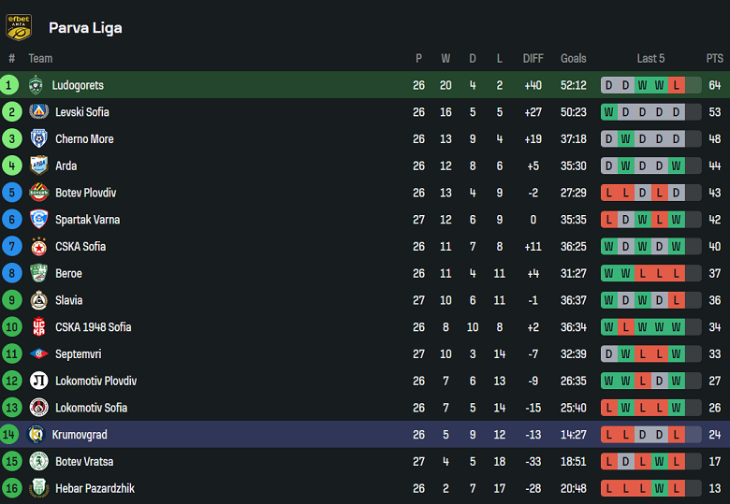
Task: Click Arda's latest win form box
Action: click(676, 166)
